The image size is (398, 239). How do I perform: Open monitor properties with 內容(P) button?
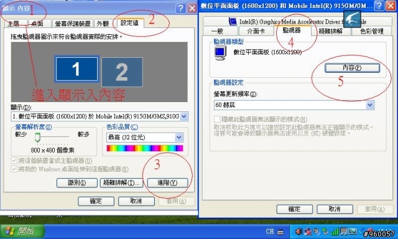click(x=353, y=68)
